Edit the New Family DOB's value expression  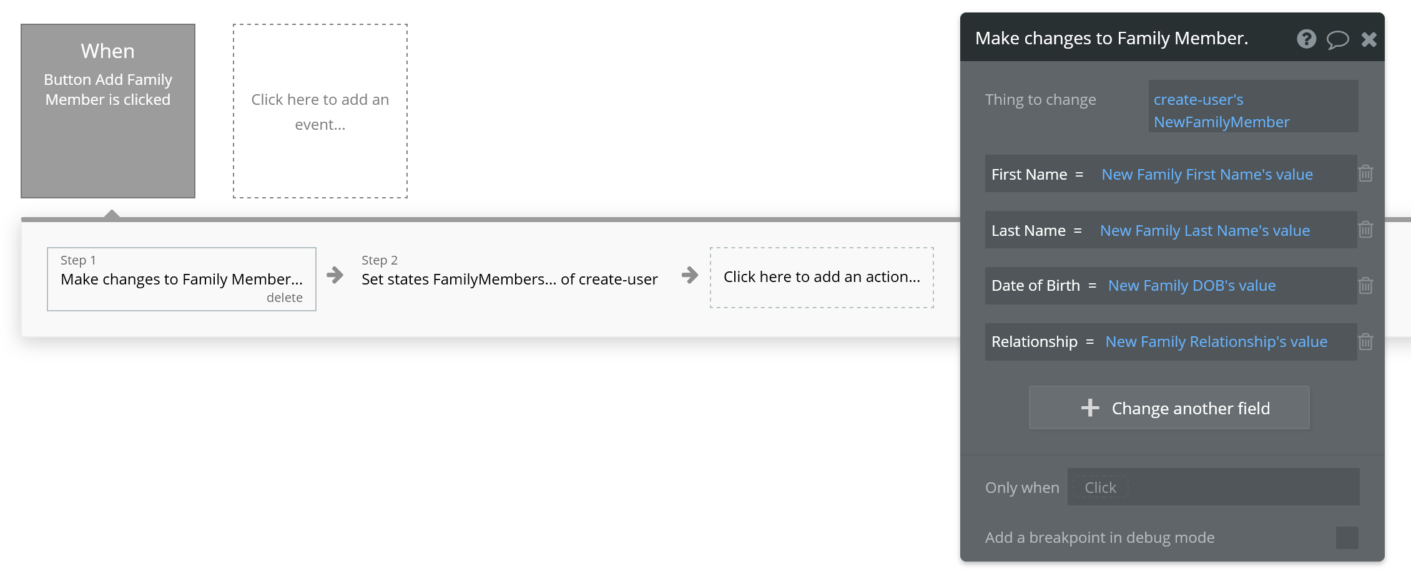tap(1192, 285)
